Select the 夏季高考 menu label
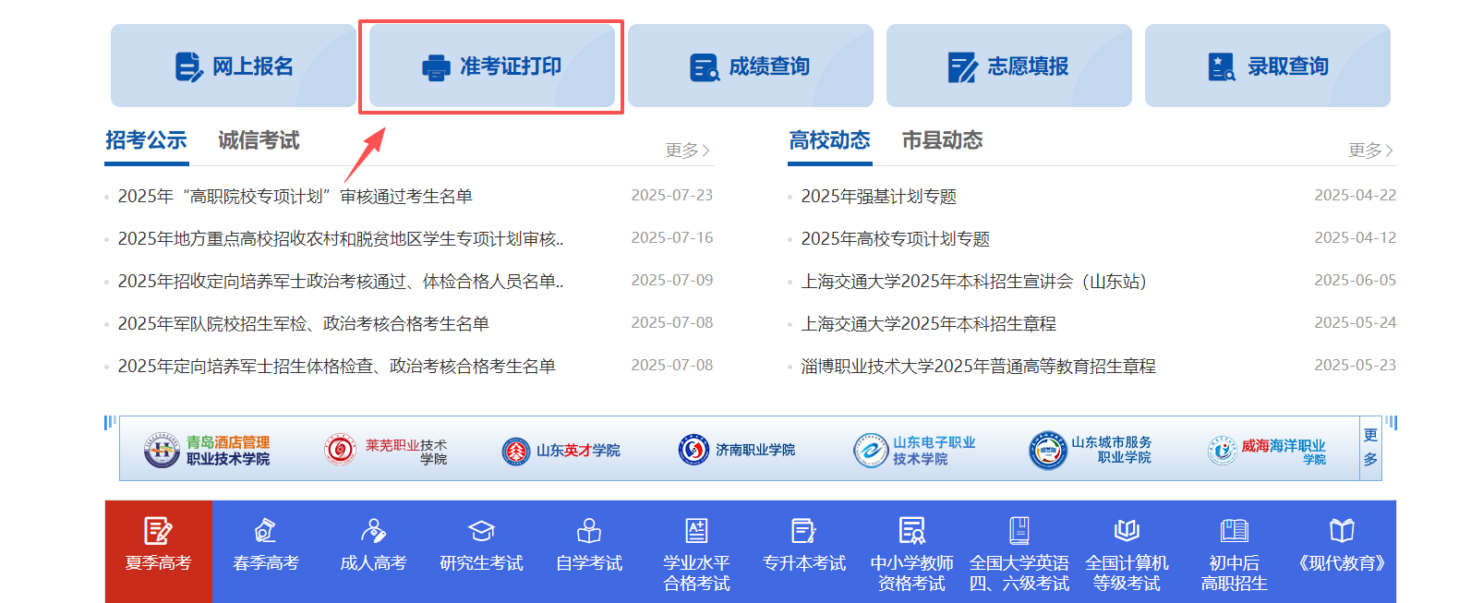 point(158,563)
